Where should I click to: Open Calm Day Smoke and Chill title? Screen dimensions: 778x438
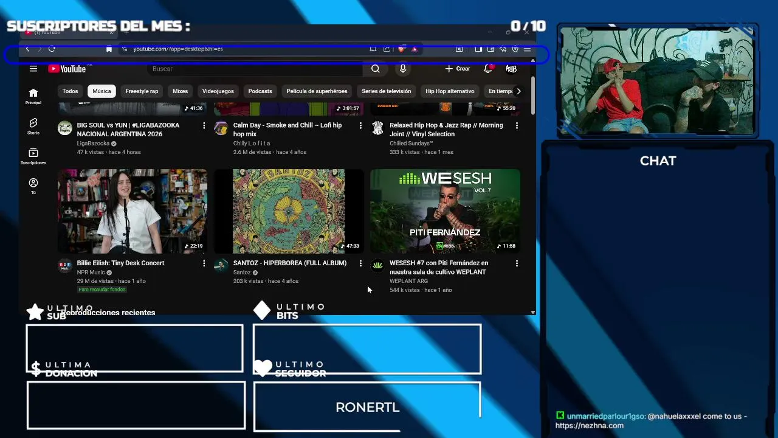[287, 130]
